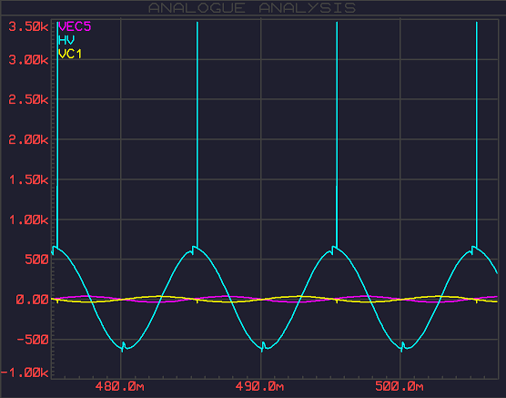Click the positive 500 y-axis label
Image resolution: width=506 pixels, height=398 pixels.
(36, 260)
